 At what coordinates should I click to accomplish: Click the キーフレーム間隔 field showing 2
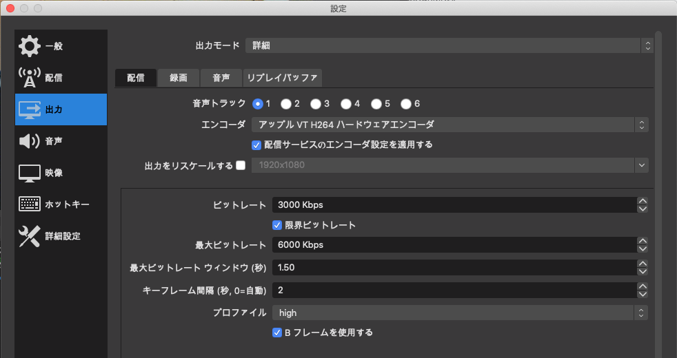point(454,291)
